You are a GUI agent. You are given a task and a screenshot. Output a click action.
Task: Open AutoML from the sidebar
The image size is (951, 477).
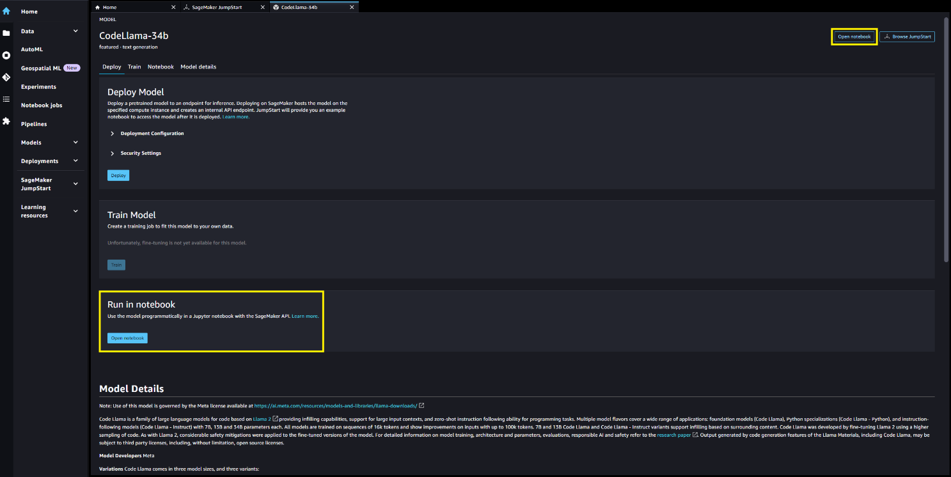(x=32, y=49)
